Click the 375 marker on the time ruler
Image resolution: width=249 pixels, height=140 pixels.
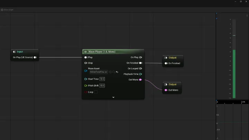(243, 102)
